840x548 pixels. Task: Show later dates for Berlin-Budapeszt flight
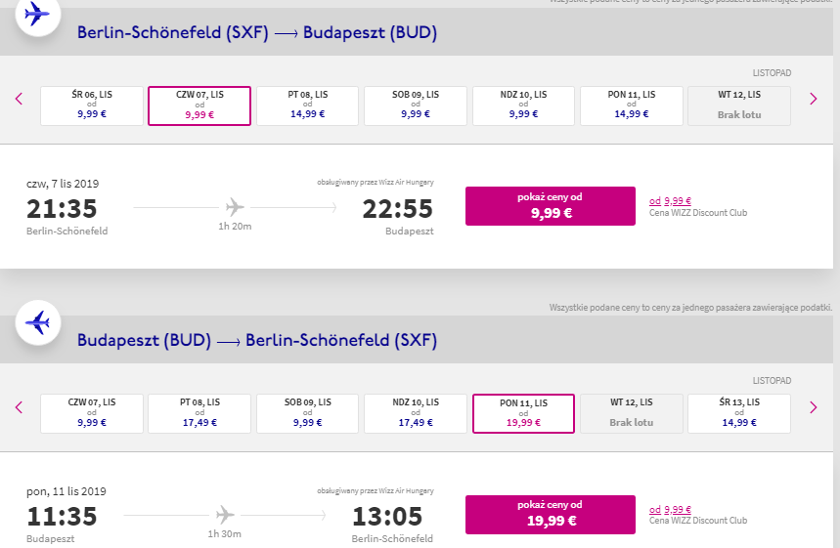[x=814, y=99]
